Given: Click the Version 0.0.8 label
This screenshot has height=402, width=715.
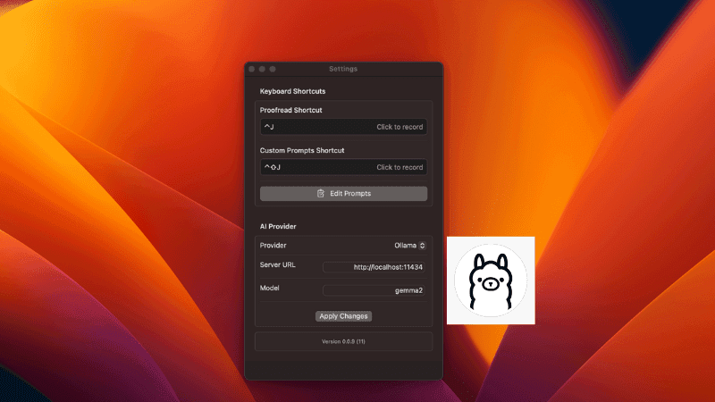Looking at the screenshot, I should [343, 341].
